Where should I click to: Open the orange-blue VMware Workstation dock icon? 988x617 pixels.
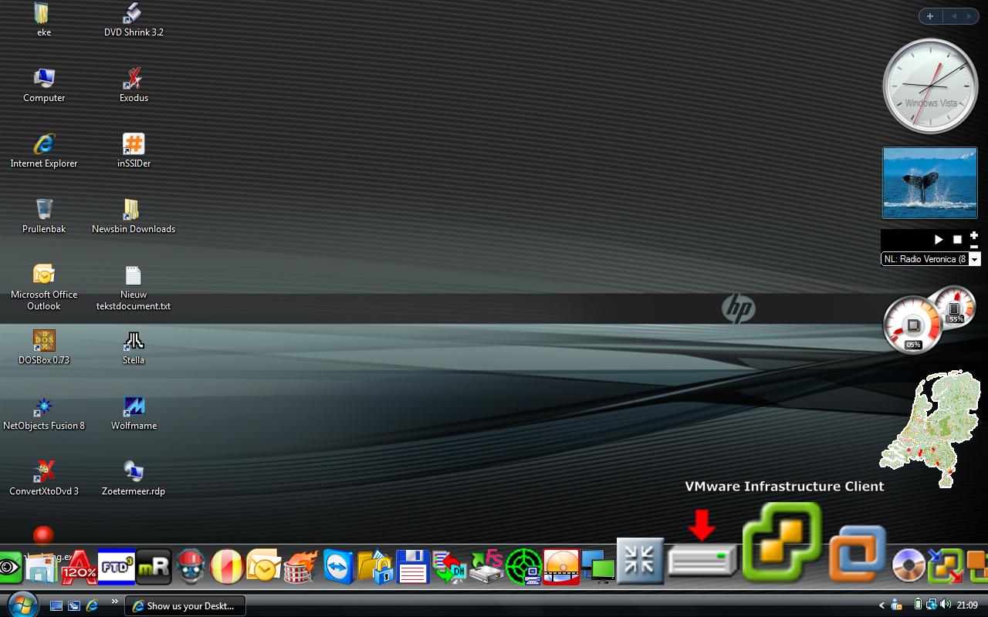[858, 553]
